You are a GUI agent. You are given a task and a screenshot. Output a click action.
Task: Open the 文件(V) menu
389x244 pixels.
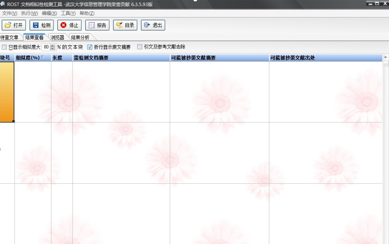click(x=9, y=13)
